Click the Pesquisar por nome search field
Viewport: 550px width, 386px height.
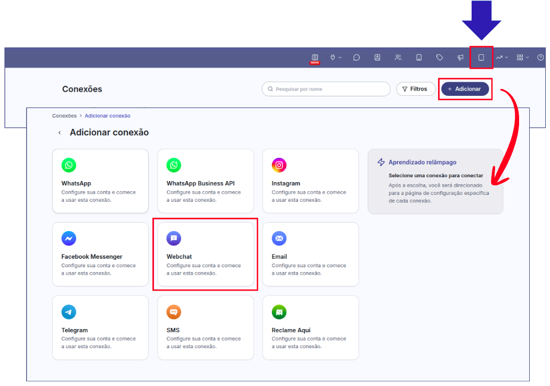pos(326,89)
